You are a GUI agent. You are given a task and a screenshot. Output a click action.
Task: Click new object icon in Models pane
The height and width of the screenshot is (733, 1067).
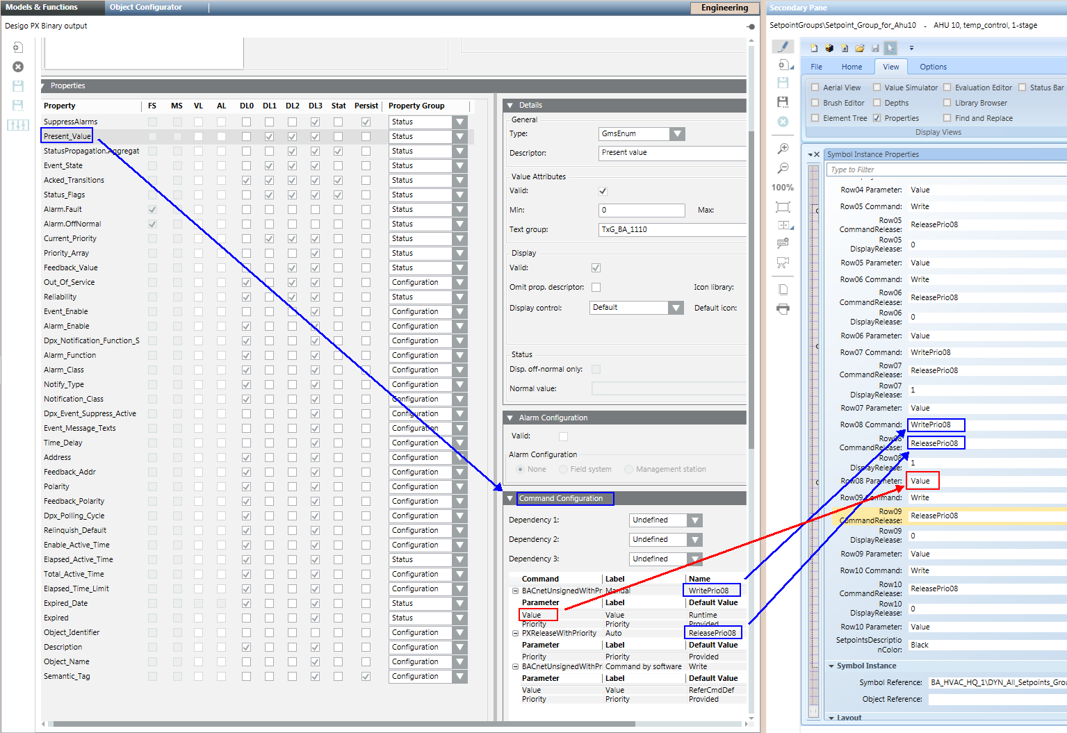click(18, 47)
